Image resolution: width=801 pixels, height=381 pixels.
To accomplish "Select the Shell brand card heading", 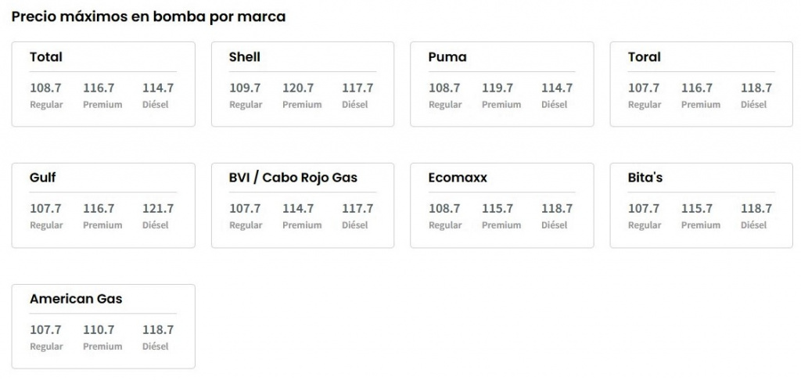I will (x=245, y=57).
